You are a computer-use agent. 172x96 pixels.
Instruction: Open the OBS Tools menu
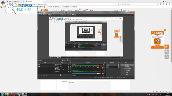tap(69, 15)
